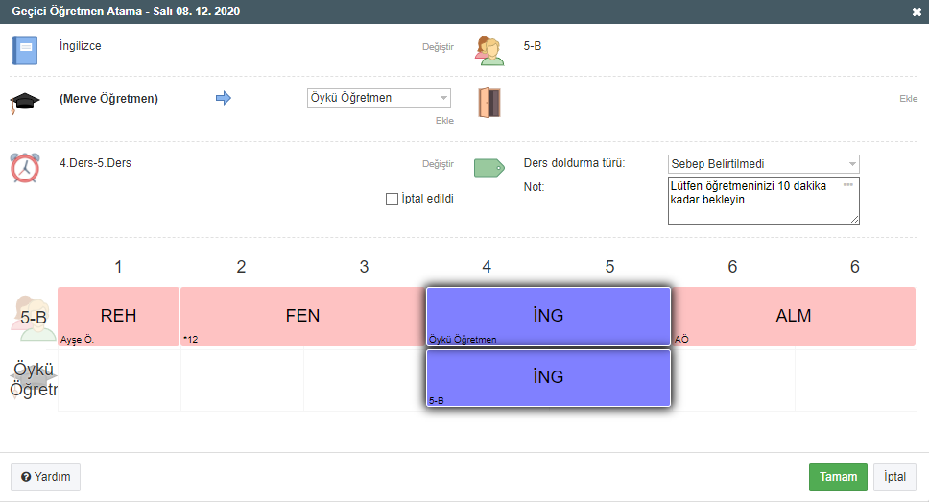Click into the Not text area
This screenshot has width=929, height=502.
763,200
